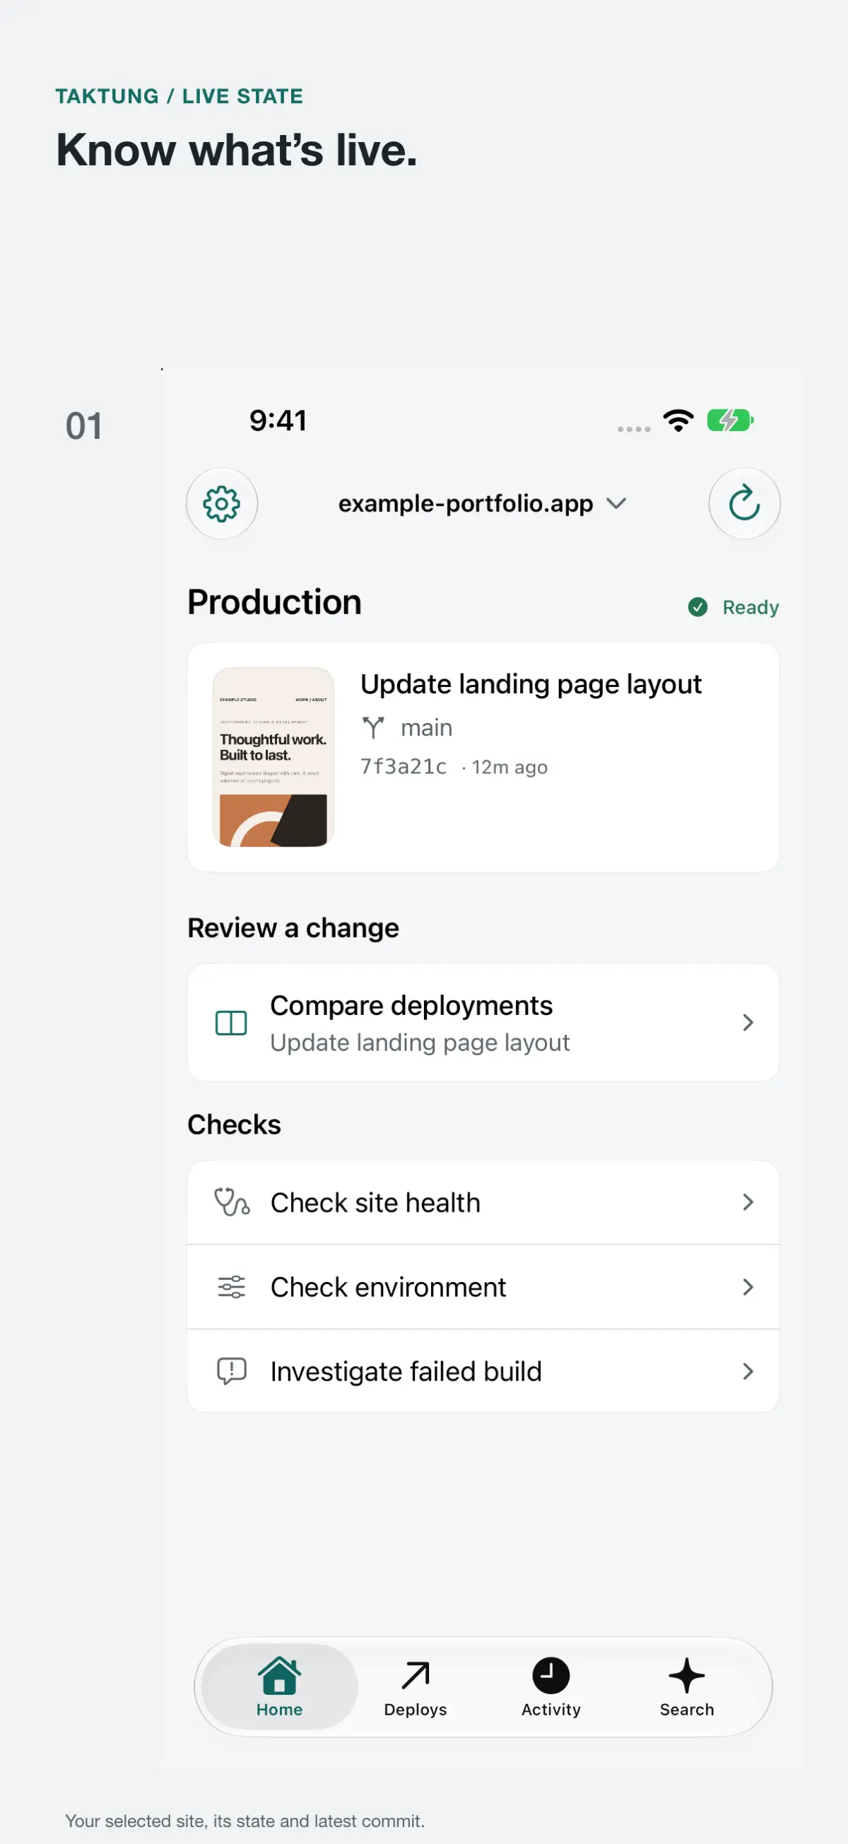Click the 12m ago timestamp
The image size is (848, 1844).
510,768
